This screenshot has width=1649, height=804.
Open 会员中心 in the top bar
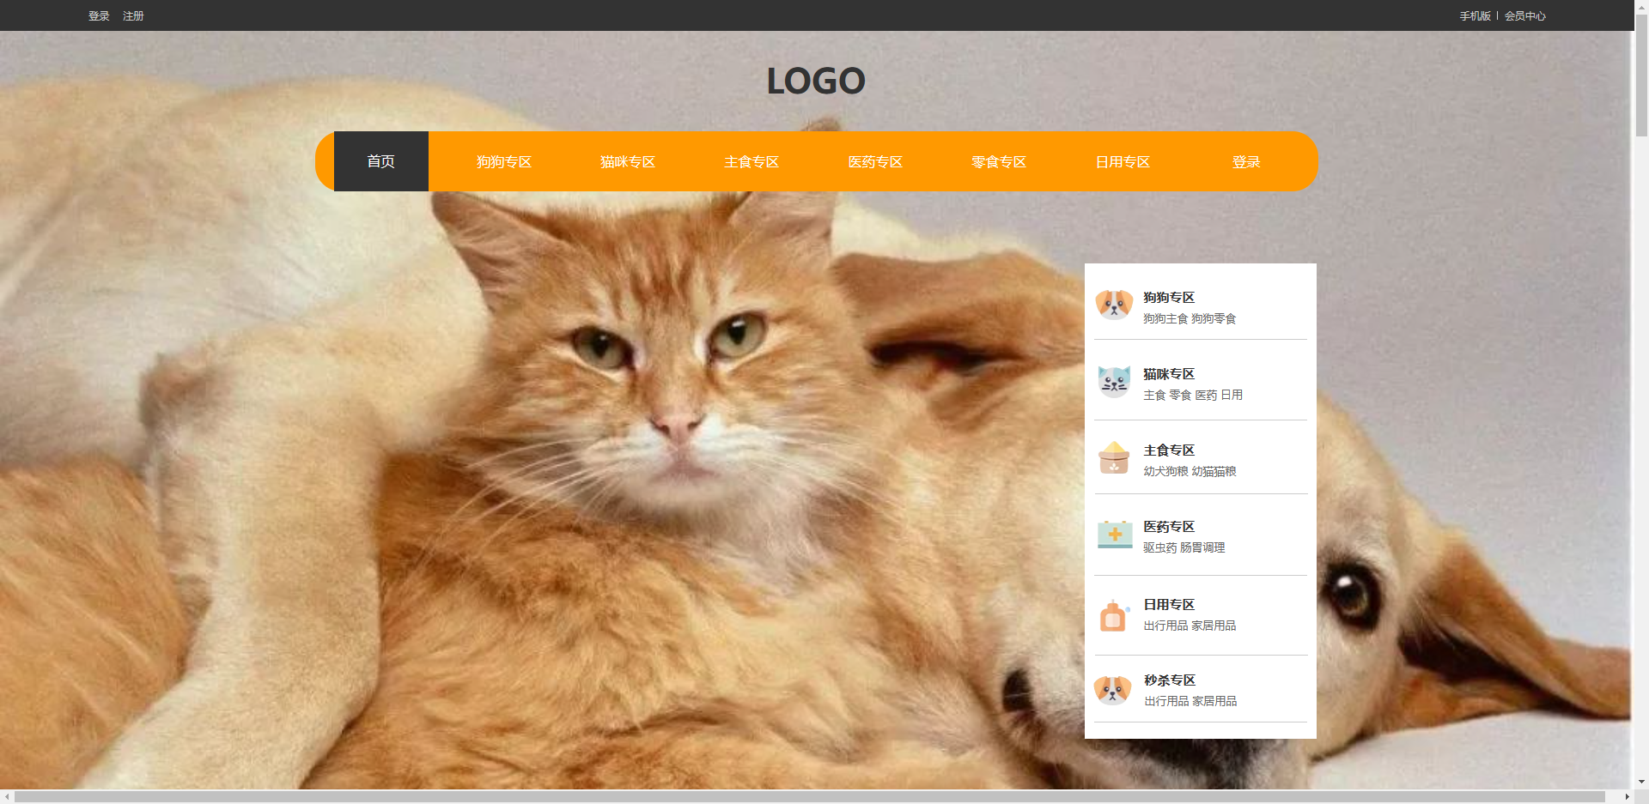1525,16
